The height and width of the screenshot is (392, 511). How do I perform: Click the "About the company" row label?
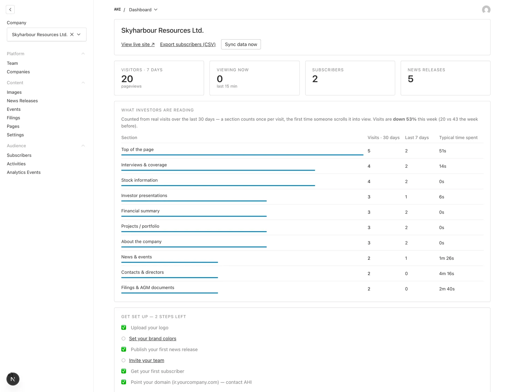point(141,242)
